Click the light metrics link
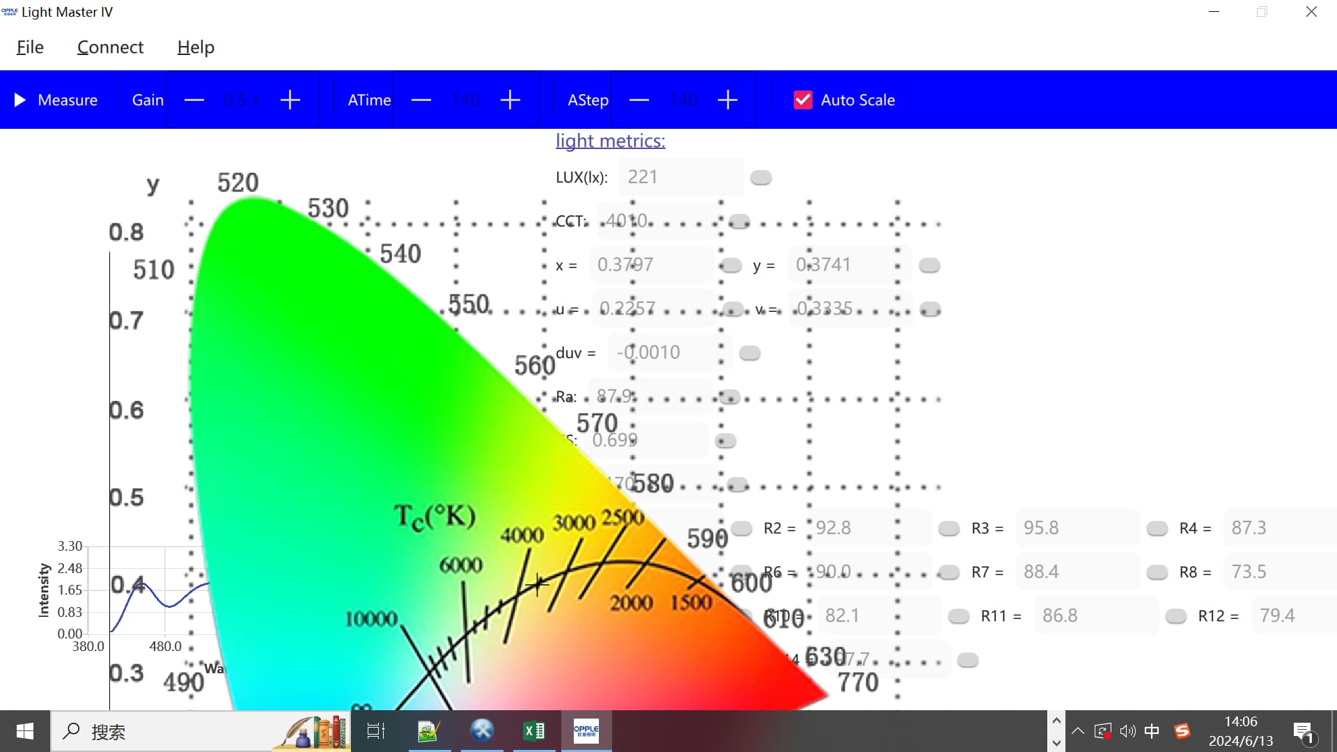The image size is (1337, 752). pyautogui.click(x=610, y=141)
